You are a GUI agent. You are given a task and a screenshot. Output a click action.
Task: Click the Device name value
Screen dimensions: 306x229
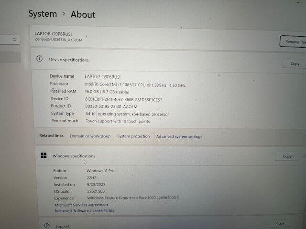click(103, 77)
